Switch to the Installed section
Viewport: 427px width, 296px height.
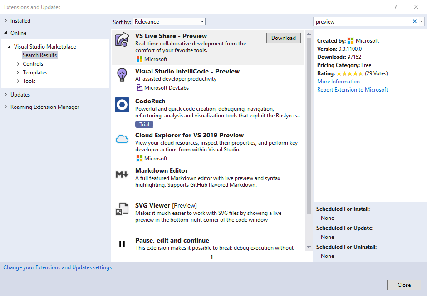point(20,20)
